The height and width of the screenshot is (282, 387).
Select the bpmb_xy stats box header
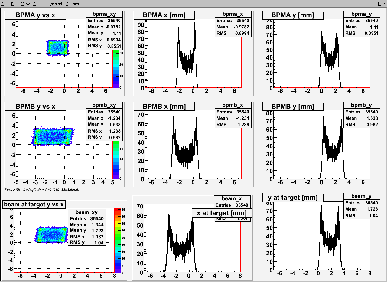pyautogui.click(x=105, y=105)
